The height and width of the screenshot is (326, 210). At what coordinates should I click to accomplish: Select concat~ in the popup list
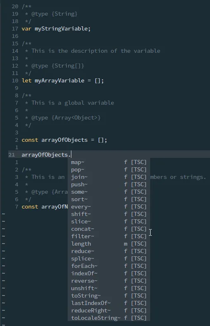tap(109, 229)
